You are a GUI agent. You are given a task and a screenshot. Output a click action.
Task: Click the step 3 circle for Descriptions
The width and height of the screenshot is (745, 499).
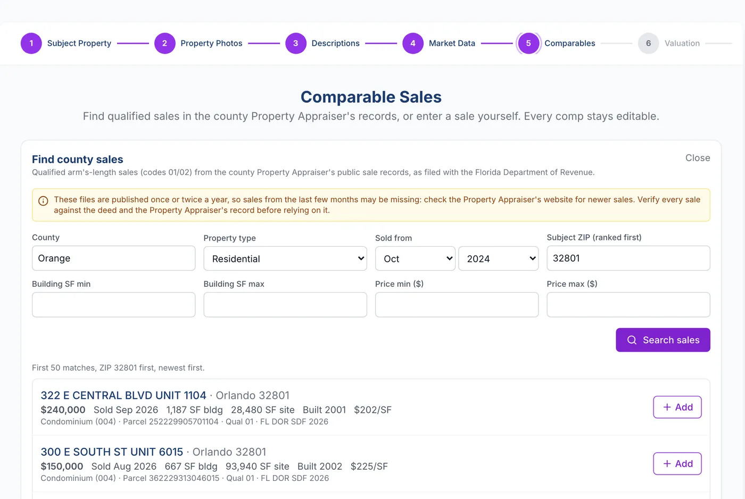[295, 43]
